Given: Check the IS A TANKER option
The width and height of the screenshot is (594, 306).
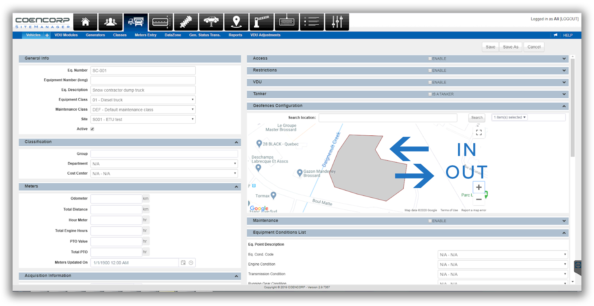Looking at the screenshot, I should 430,94.
